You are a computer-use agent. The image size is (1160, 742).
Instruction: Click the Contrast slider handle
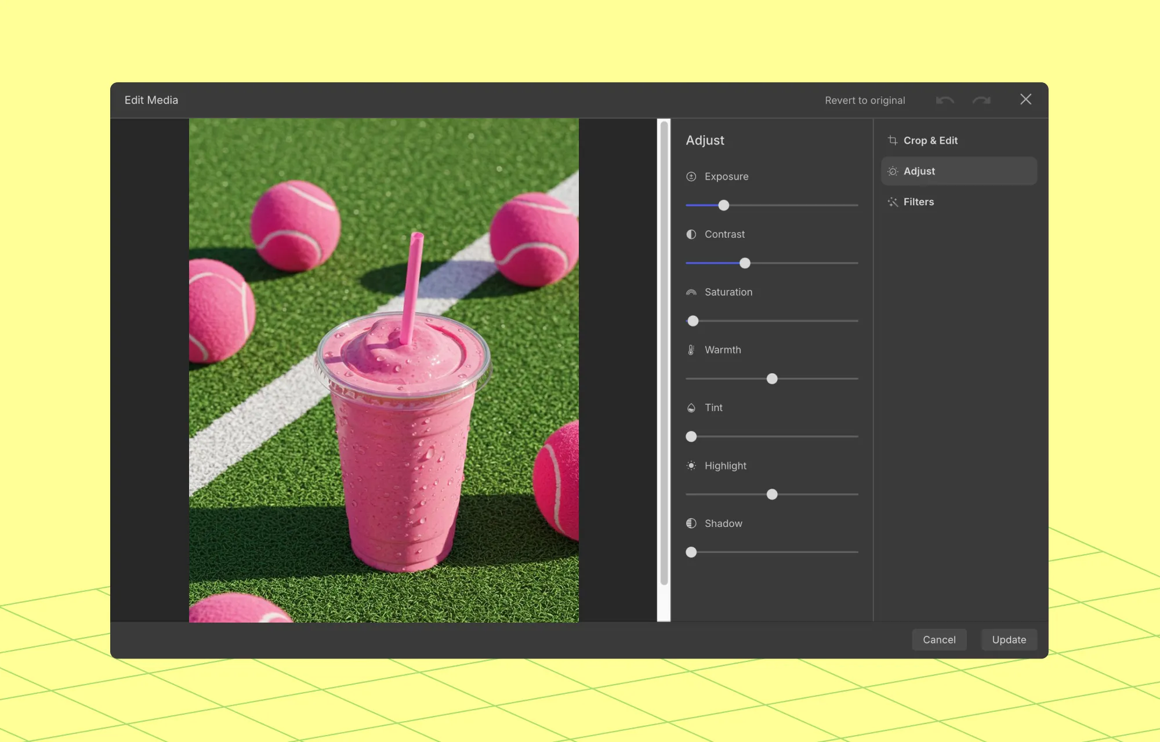pyautogui.click(x=745, y=263)
